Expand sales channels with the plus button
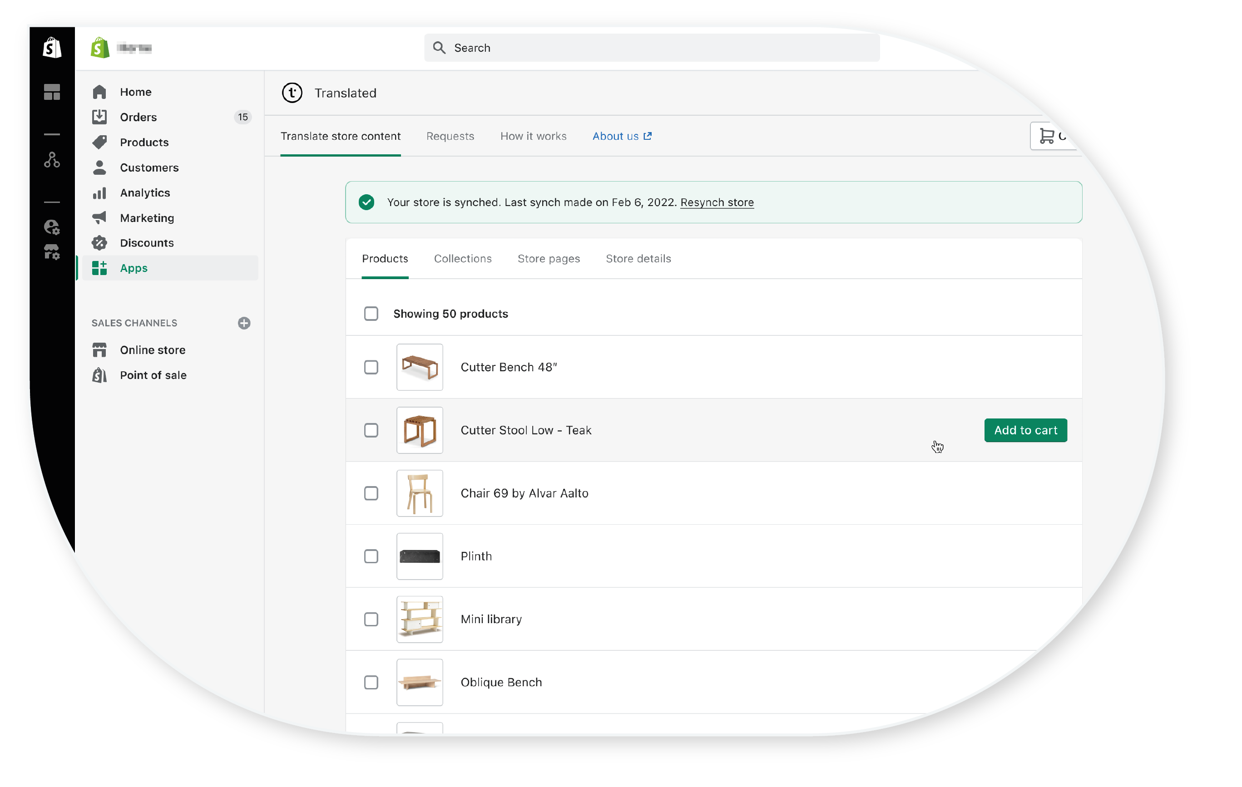 (244, 323)
